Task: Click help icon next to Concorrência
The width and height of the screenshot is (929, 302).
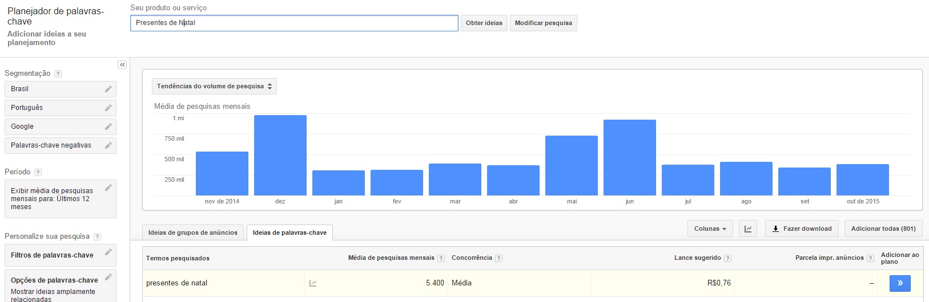Action: [498, 258]
